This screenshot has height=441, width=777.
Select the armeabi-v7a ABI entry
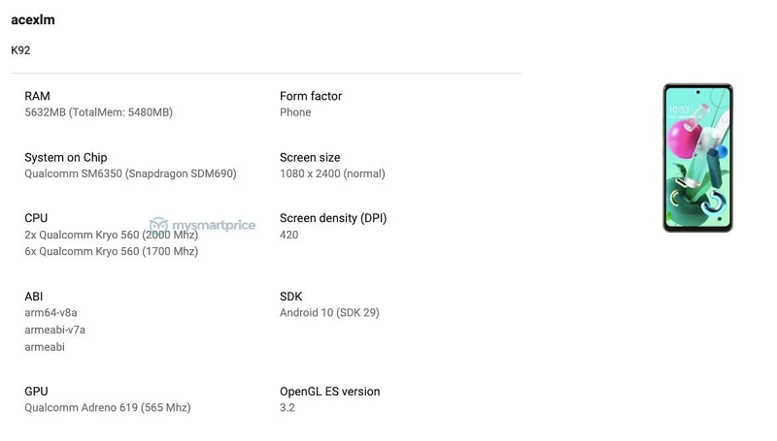click(54, 330)
